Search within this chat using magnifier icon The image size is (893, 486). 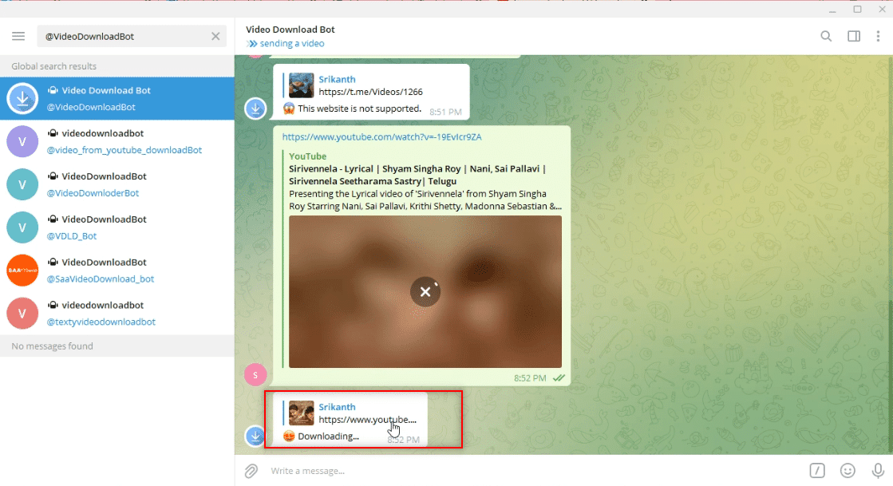coord(826,36)
